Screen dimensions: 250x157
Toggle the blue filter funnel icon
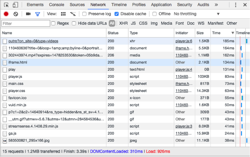click(38, 14)
